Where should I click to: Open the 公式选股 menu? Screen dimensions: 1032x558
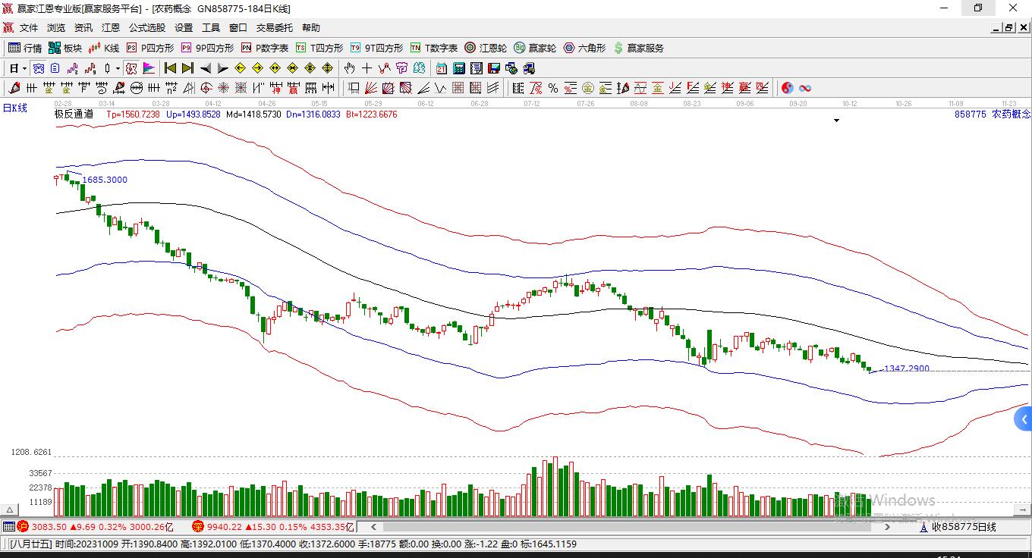(x=147, y=27)
